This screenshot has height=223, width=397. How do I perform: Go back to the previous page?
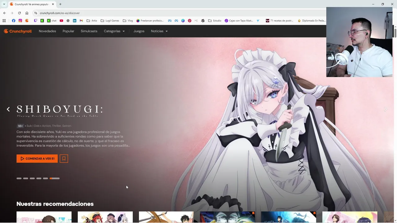pyautogui.click(x=4, y=13)
